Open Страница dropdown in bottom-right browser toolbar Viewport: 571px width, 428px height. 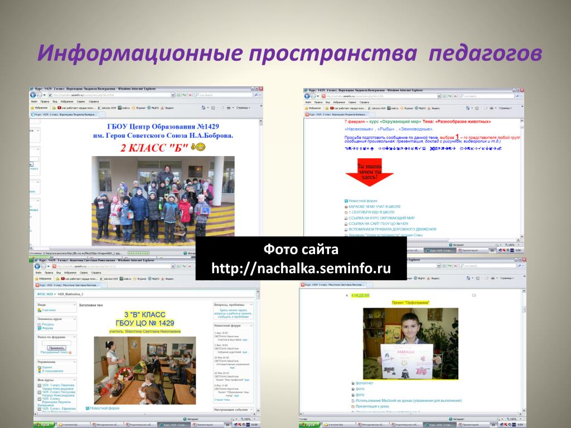(507, 278)
